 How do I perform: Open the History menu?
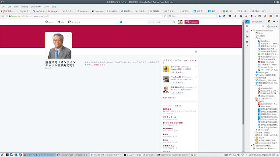point(24,7)
